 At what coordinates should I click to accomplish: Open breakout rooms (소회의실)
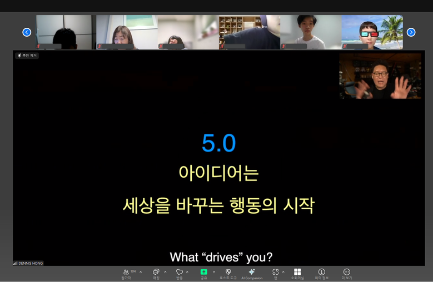297,272
